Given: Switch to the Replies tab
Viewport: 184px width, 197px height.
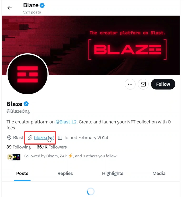Looking at the screenshot, I should coord(65,173).
